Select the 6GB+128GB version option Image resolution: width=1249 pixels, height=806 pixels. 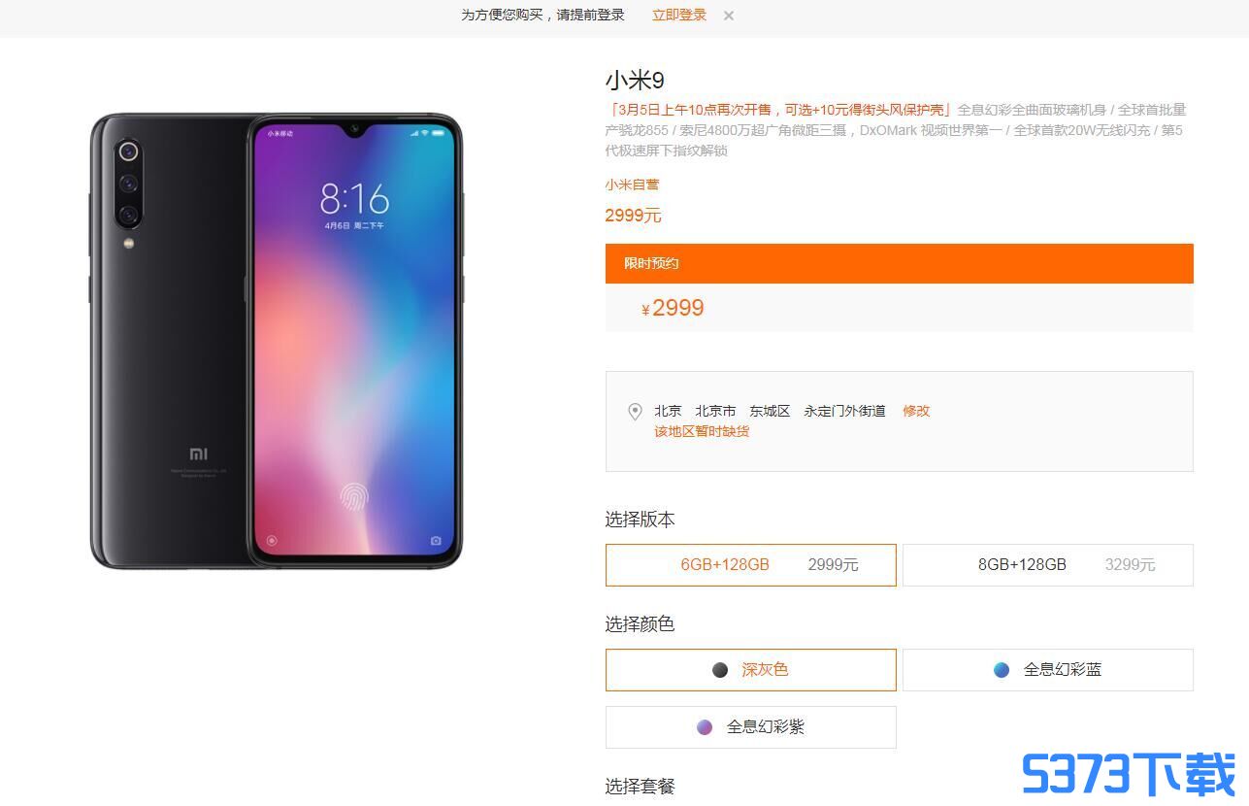point(751,565)
